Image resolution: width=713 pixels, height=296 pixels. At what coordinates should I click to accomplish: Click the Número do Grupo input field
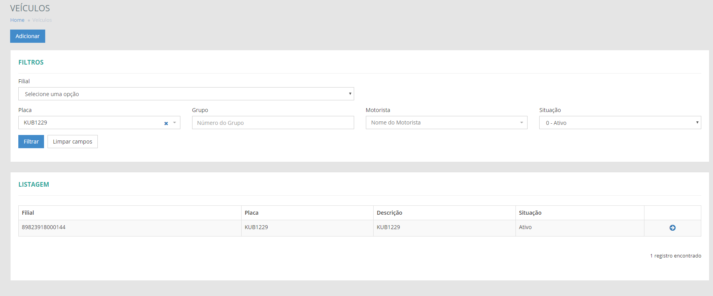[x=273, y=123]
